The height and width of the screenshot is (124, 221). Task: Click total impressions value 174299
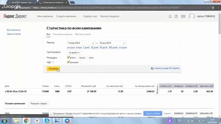[45, 91]
